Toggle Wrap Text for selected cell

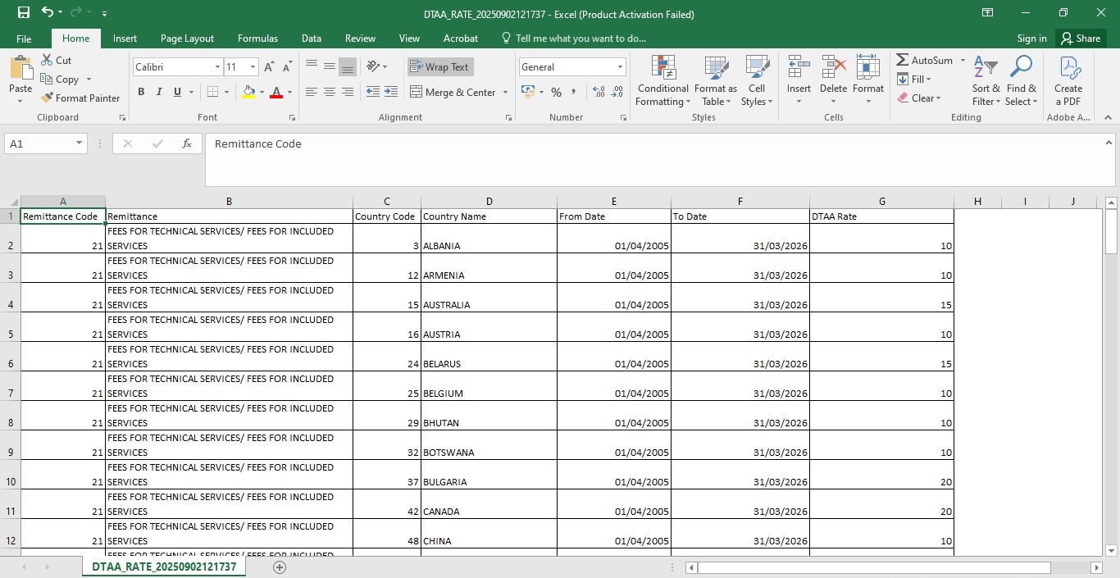pyautogui.click(x=440, y=67)
